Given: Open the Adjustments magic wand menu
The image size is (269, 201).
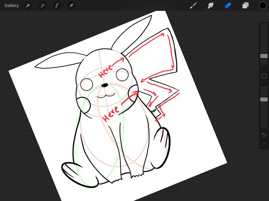Looking at the screenshot, I should [42, 6].
